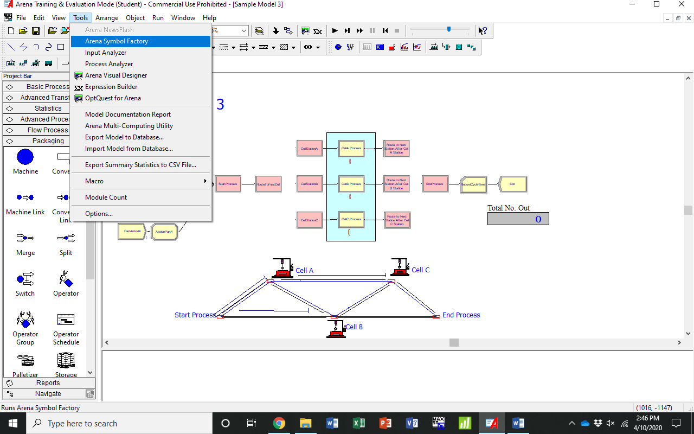The height and width of the screenshot is (434, 694).
Task: Click the horizontal scrollbar thumb of model view
Action: point(454,343)
